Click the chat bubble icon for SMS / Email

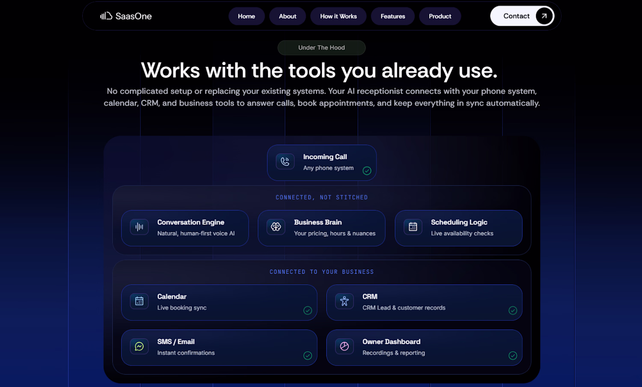tap(139, 346)
